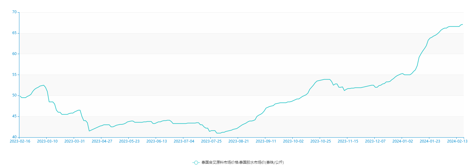Click the March 2023 peak on the line
Viewport: 476px width, 168px height.
coord(44,85)
